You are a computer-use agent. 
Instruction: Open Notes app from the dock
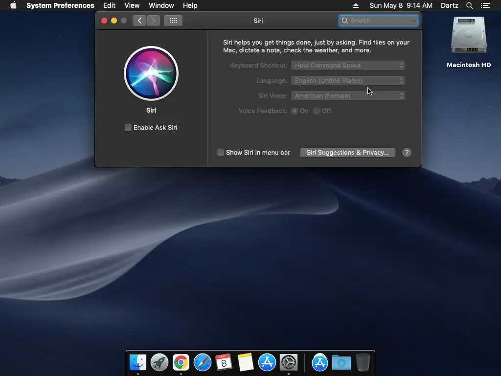coord(246,363)
